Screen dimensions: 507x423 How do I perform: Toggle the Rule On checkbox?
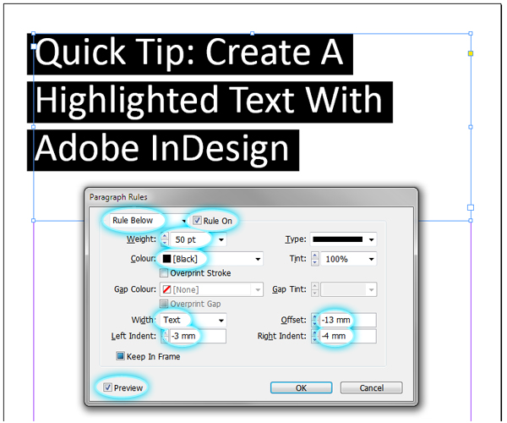(197, 221)
